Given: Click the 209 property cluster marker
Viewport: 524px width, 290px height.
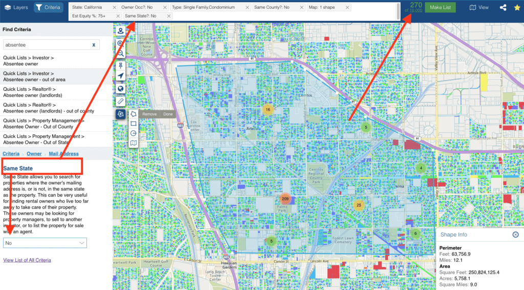Looking at the screenshot, I should coord(285,199).
